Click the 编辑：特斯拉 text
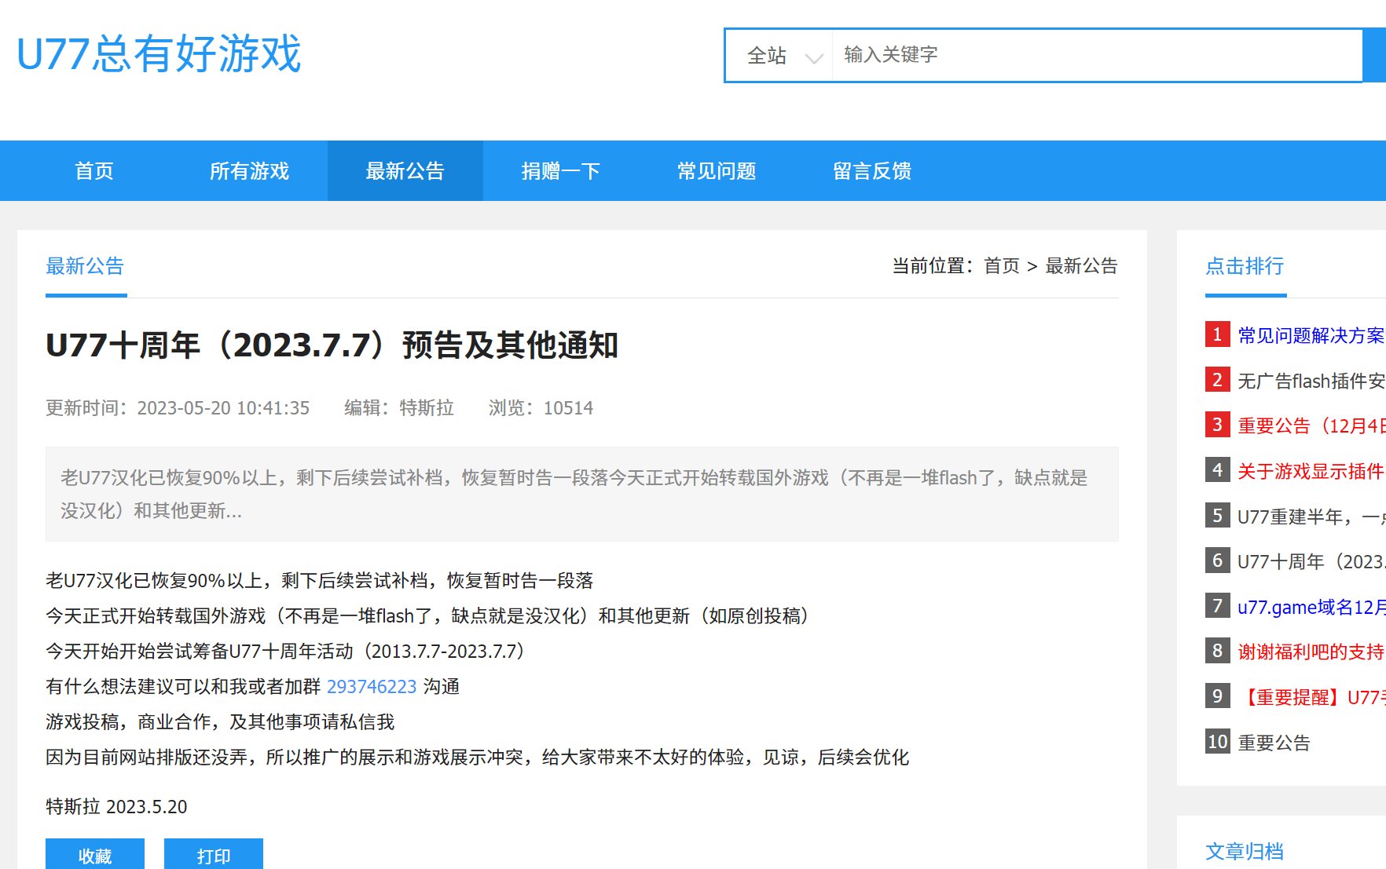Screen dimensions: 1386x869 (399, 408)
